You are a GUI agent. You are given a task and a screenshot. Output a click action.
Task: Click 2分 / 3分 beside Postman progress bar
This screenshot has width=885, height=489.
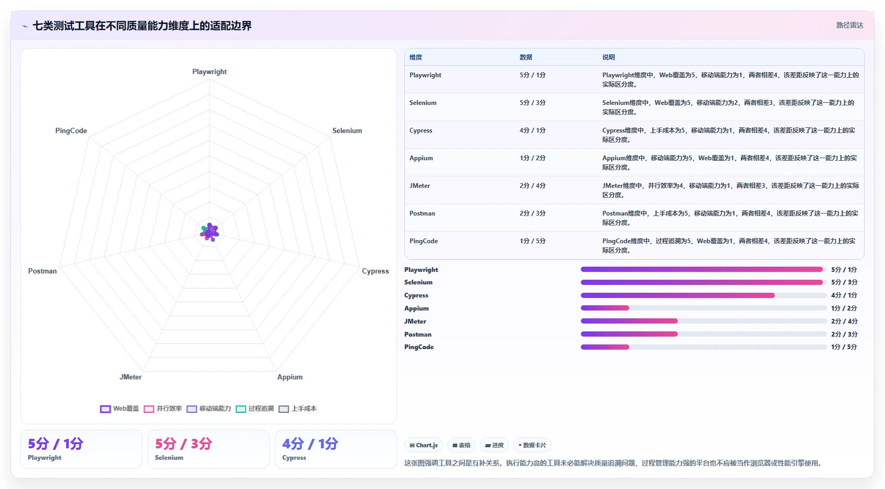point(844,334)
